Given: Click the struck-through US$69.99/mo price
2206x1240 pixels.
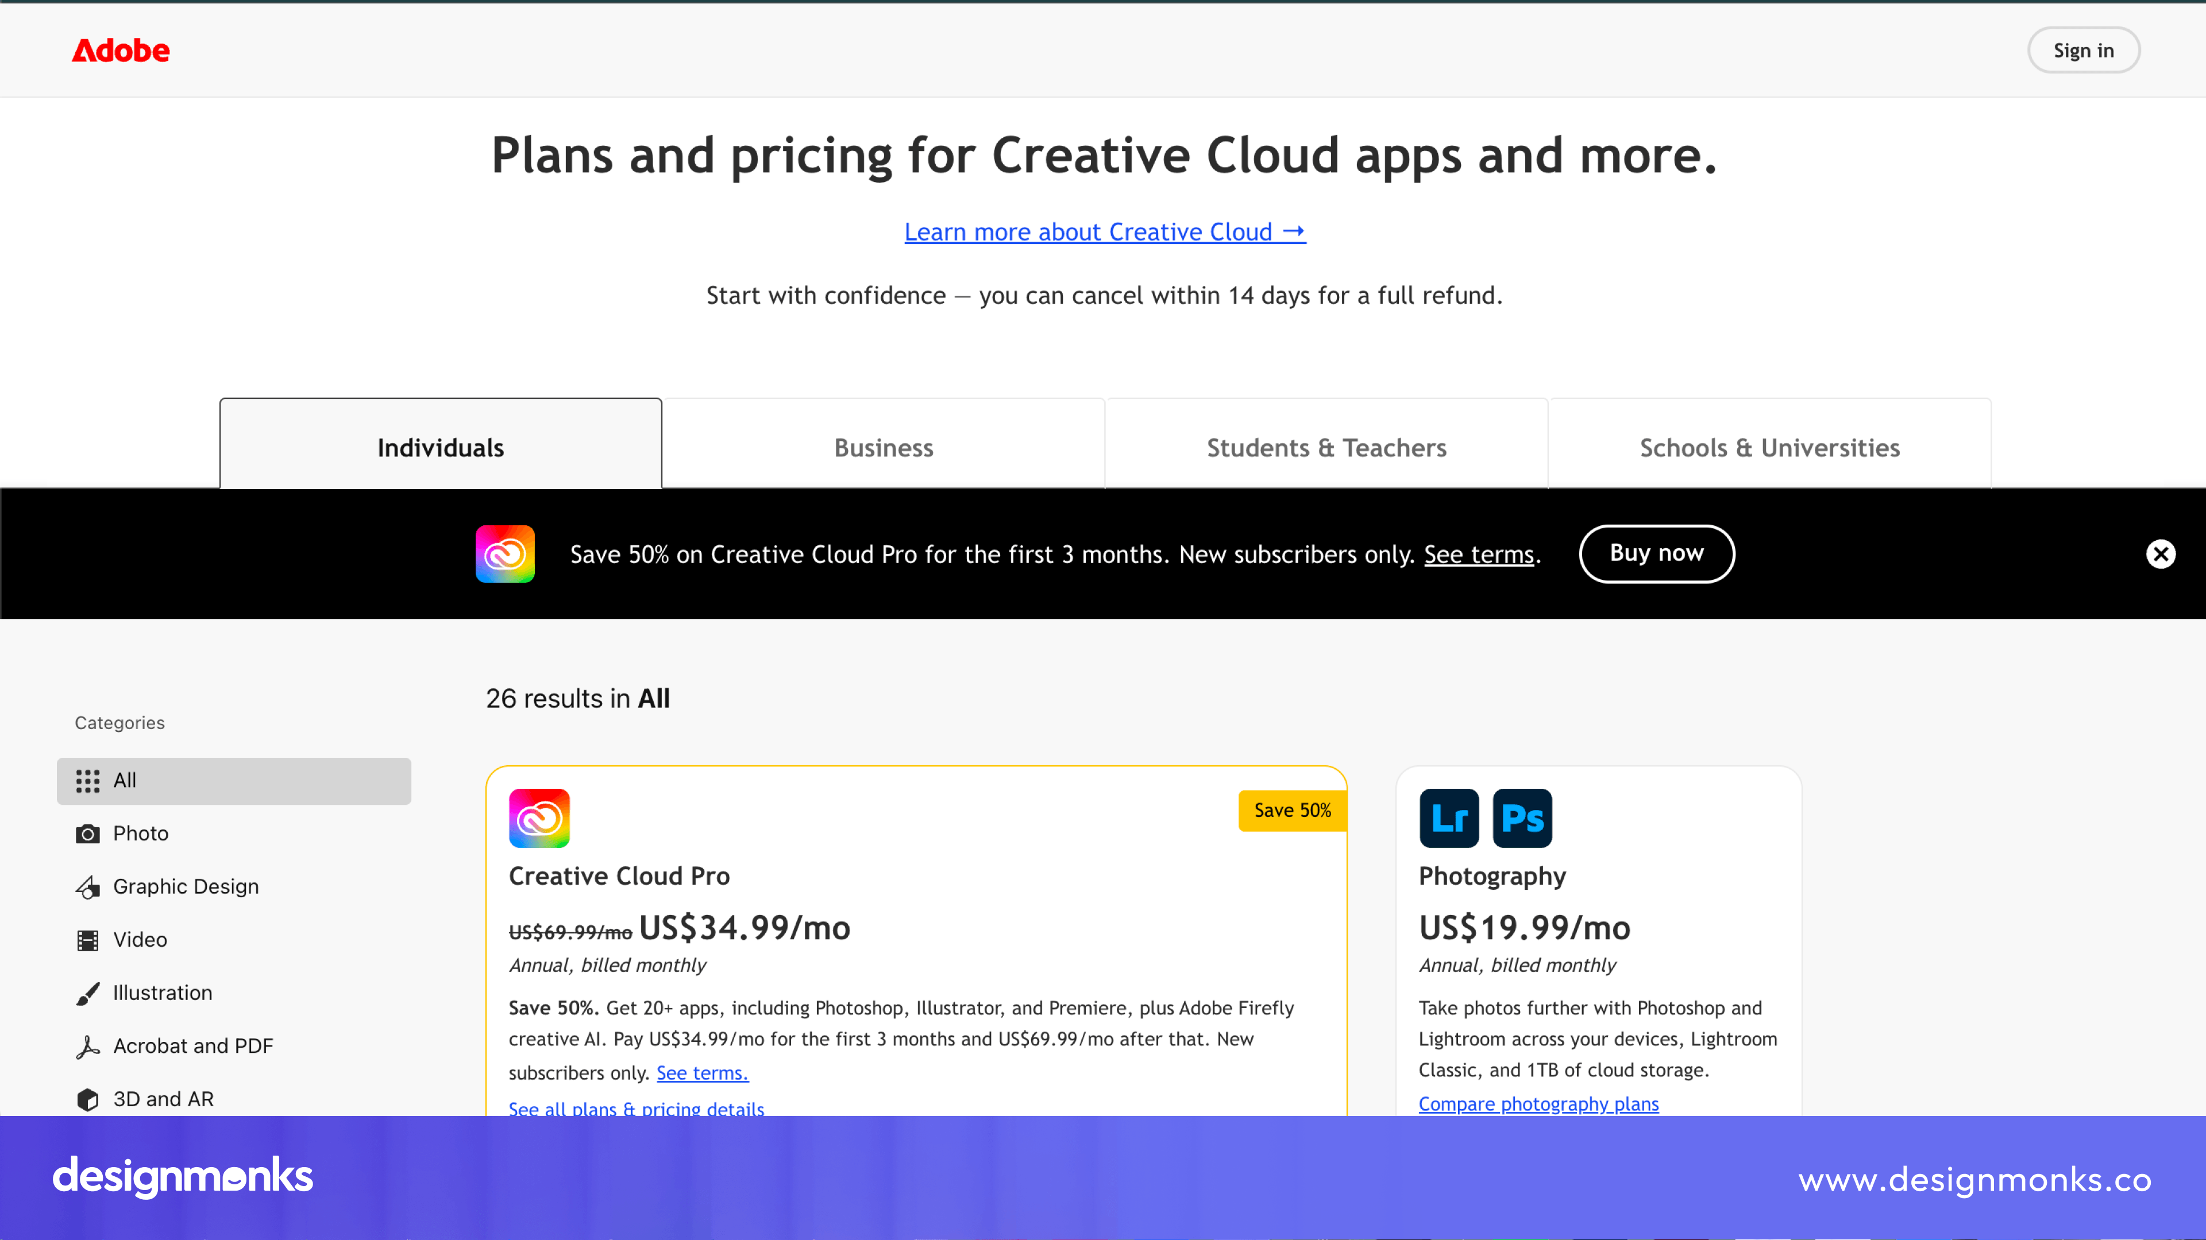Looking at the screenshot, I should point(570,933).
